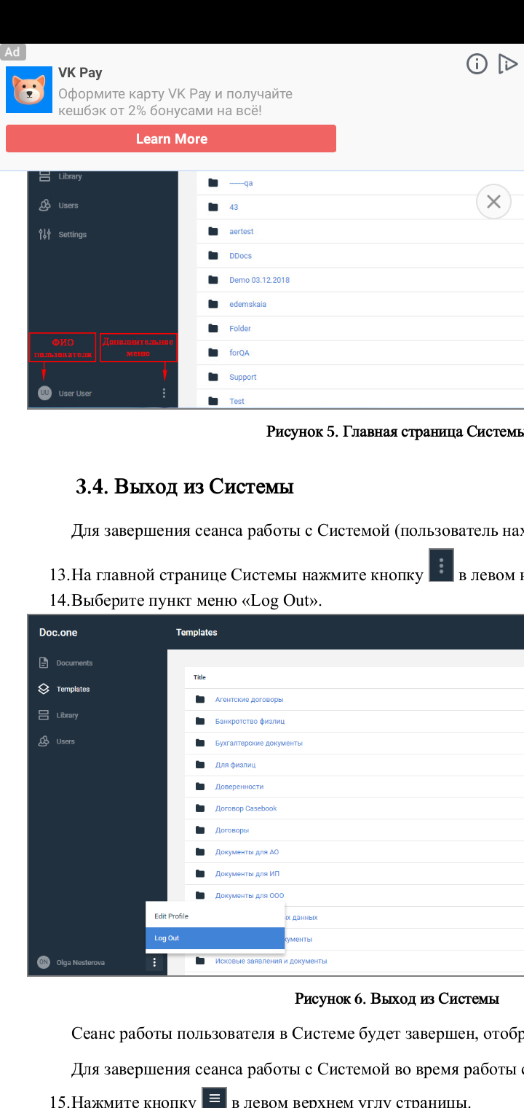The width and height of the screenshot is (524, 1108).
Task: Open the ad info icon
Action: coord(477,64)
